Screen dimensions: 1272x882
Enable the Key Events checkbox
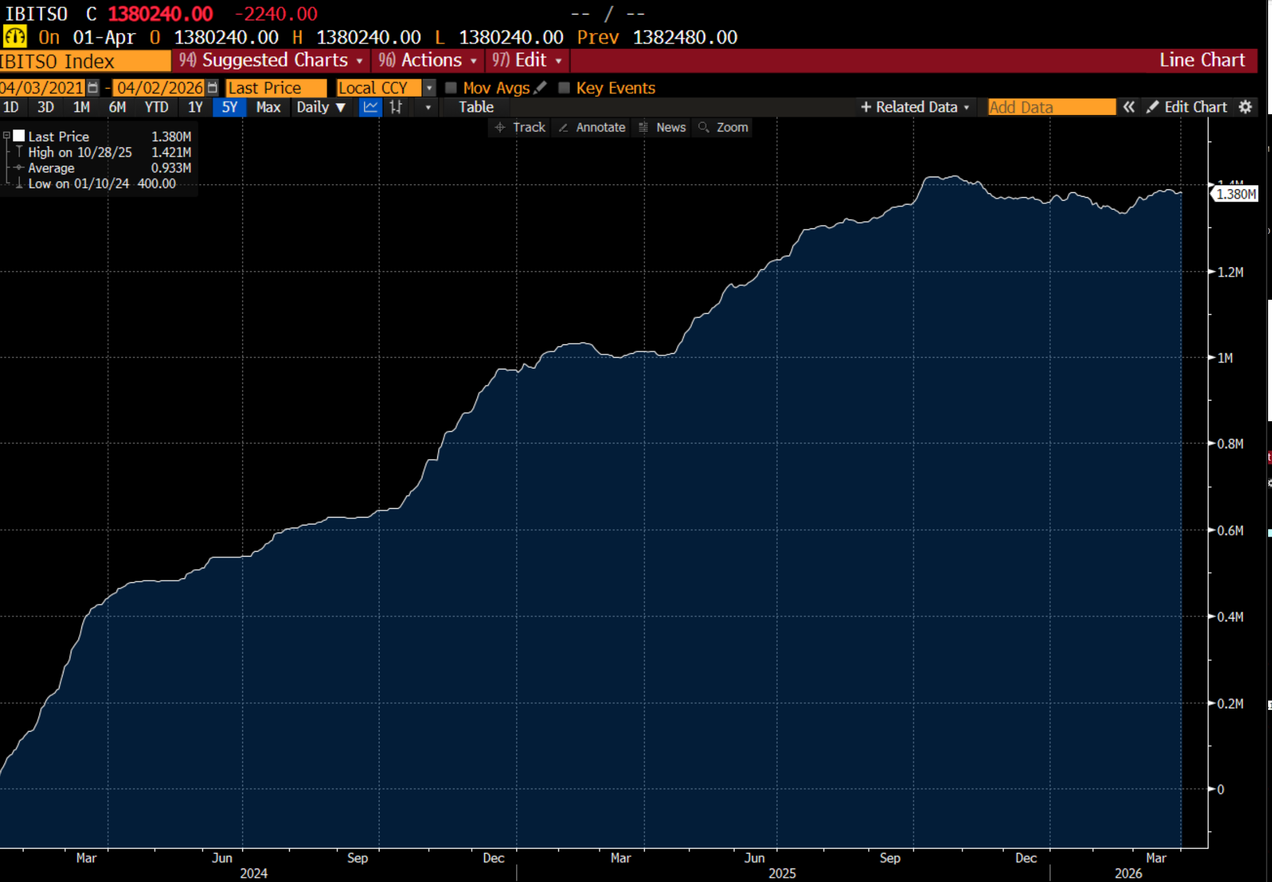[564, 87]
